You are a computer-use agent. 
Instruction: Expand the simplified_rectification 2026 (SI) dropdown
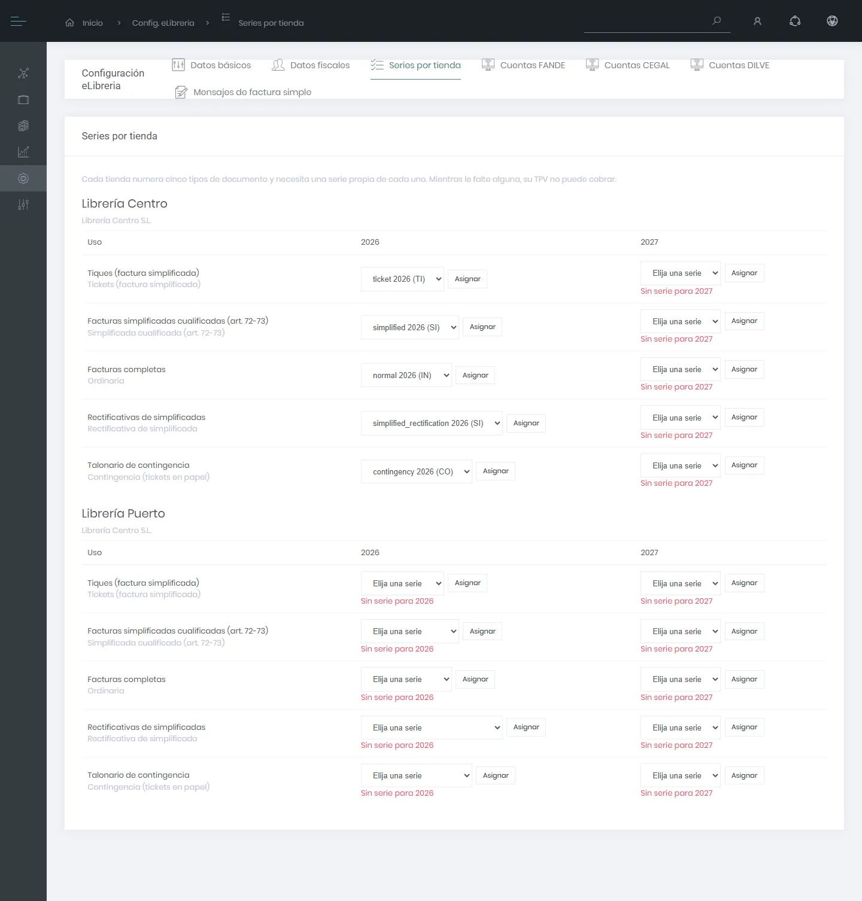pos(432,424)
